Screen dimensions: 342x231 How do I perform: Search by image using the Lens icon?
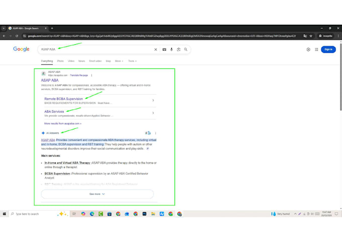pyautogui.click(x=179, y=49)
